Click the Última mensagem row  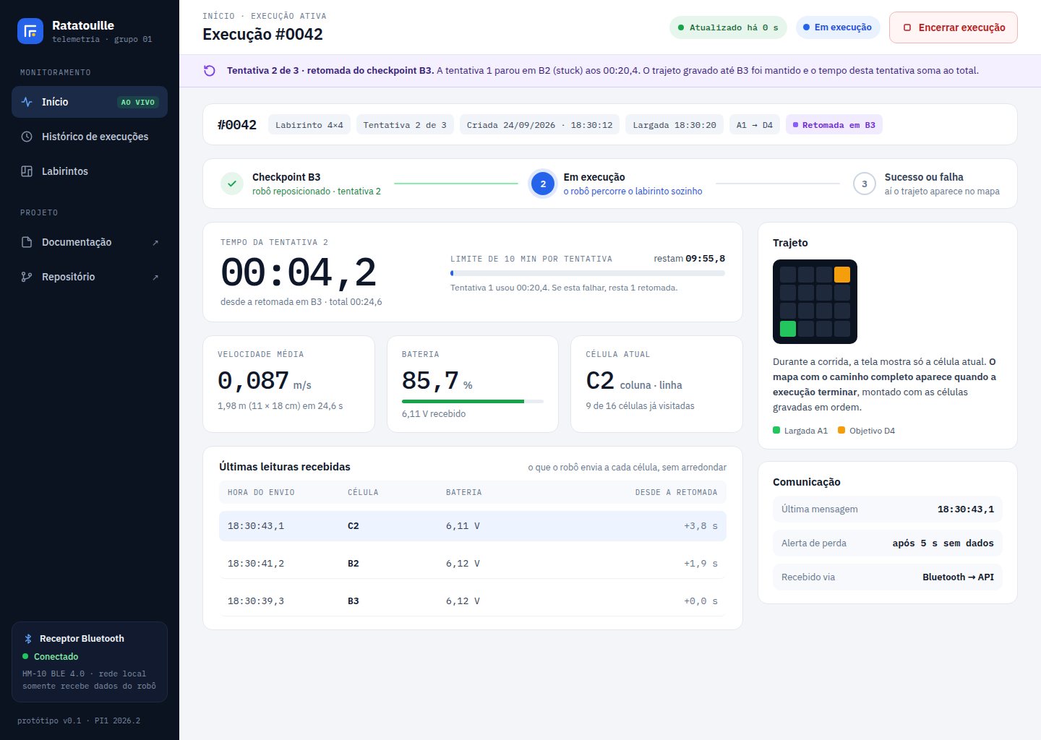(888, 509)
